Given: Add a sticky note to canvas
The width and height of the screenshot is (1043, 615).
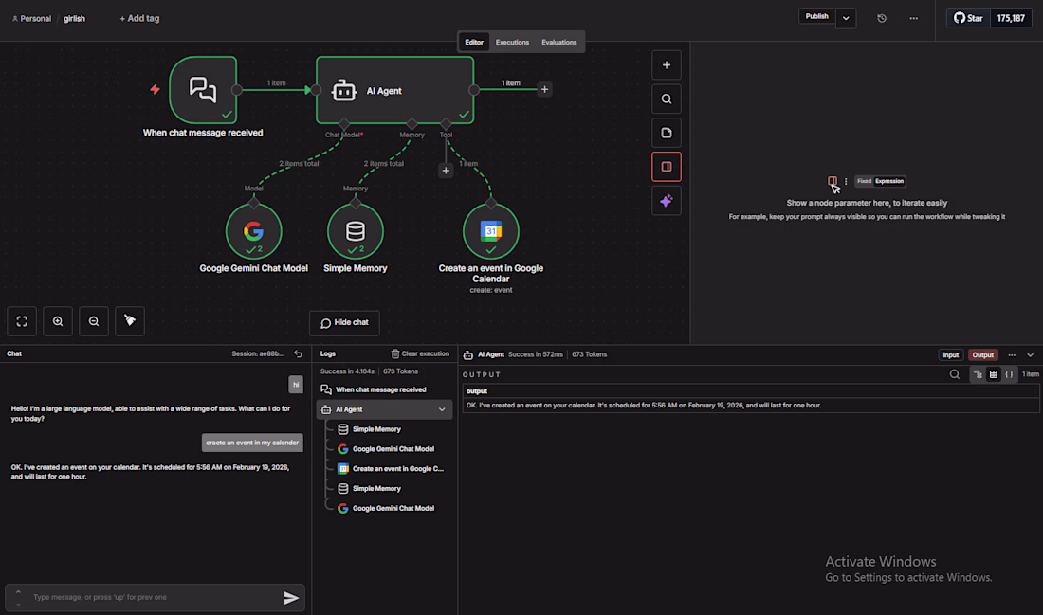Looking at the screenshot, I should click(667, 133).
